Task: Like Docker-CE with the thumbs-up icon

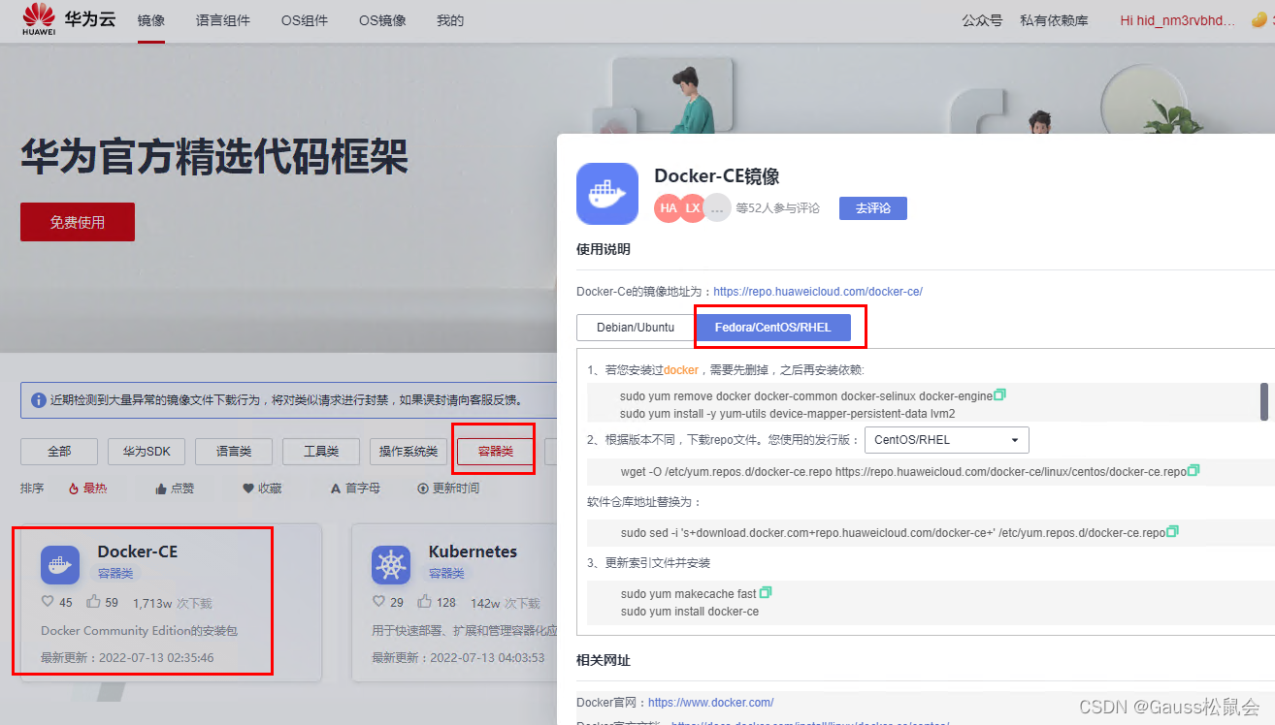Action: coord(93,602)
